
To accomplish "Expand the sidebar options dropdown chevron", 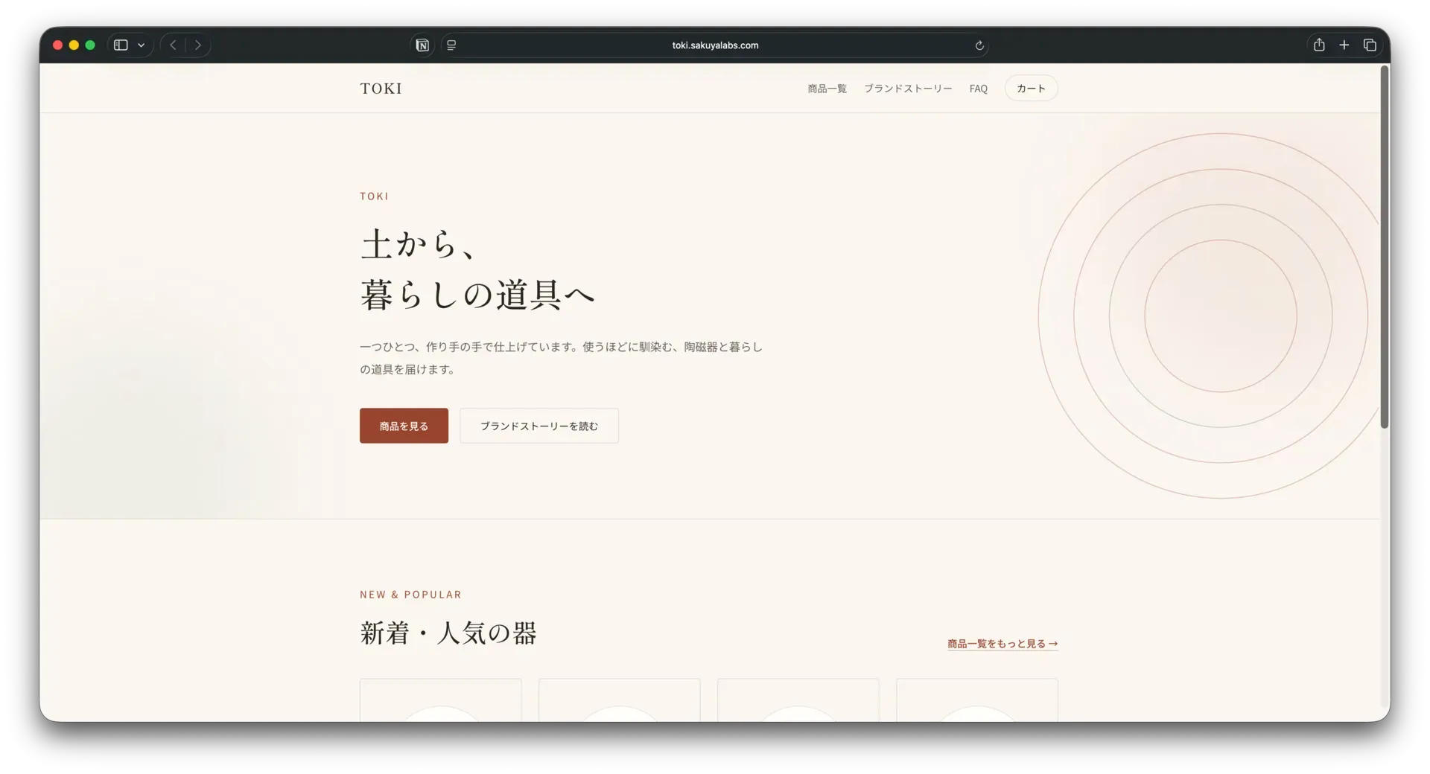I will (x=141, y=45).
